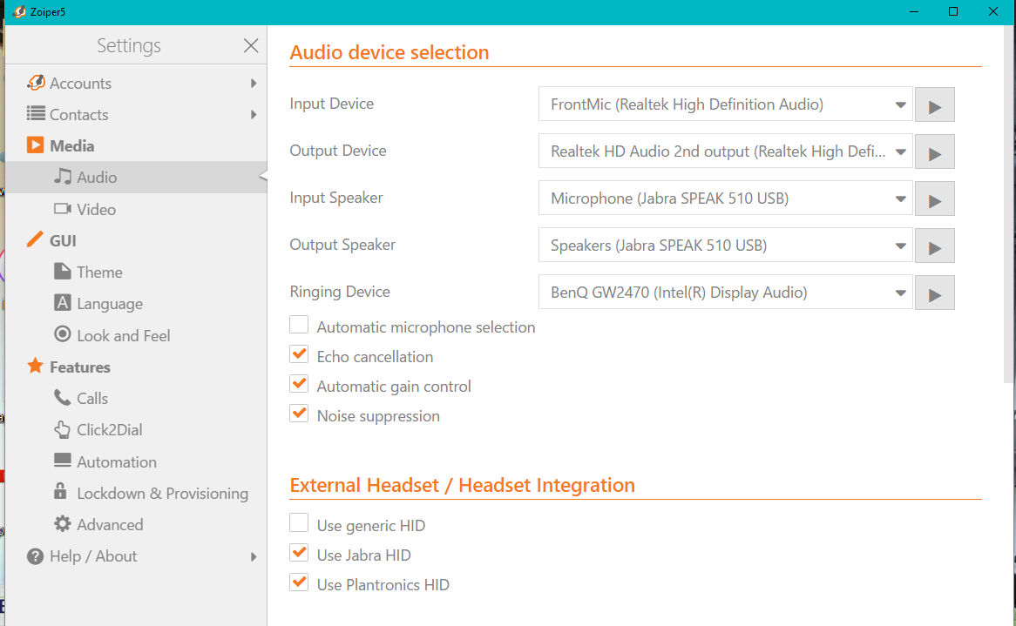Close the Settings panel with the X
1016x626 pixels.
(251, 45)
